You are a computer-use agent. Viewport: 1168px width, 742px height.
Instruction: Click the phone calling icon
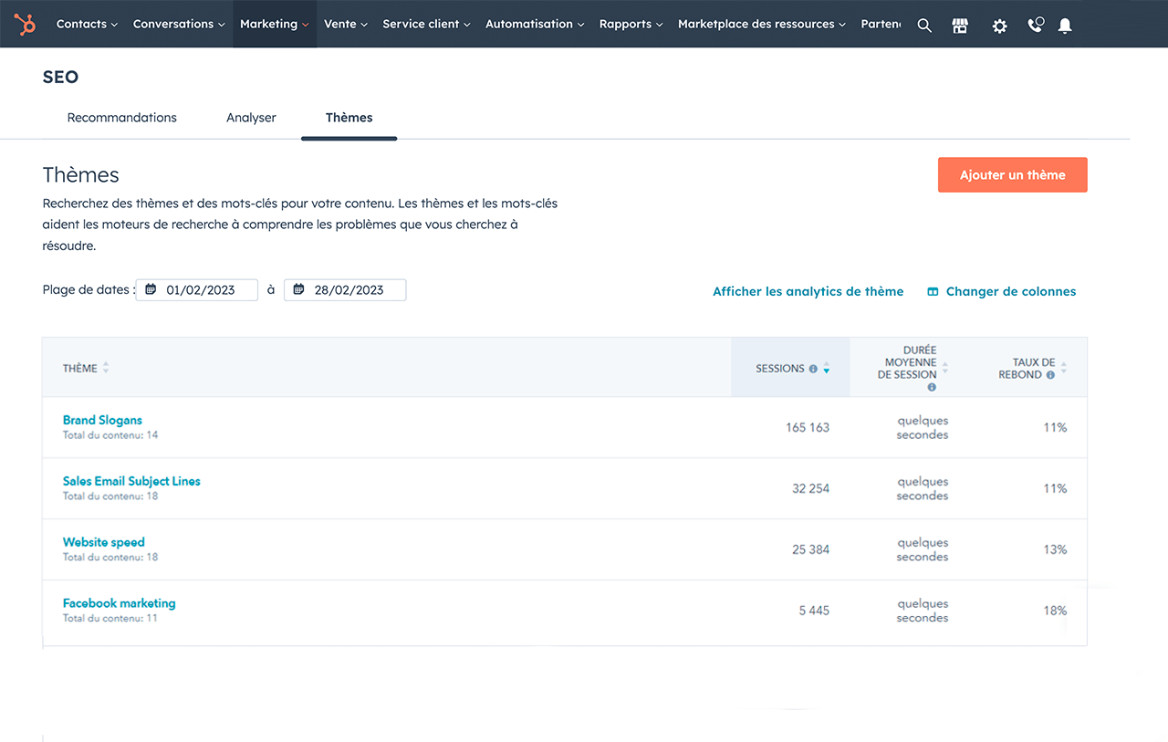(1035, 26)
